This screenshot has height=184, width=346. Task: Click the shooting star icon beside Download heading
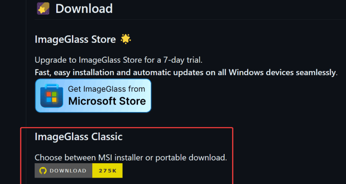(43, 9)
